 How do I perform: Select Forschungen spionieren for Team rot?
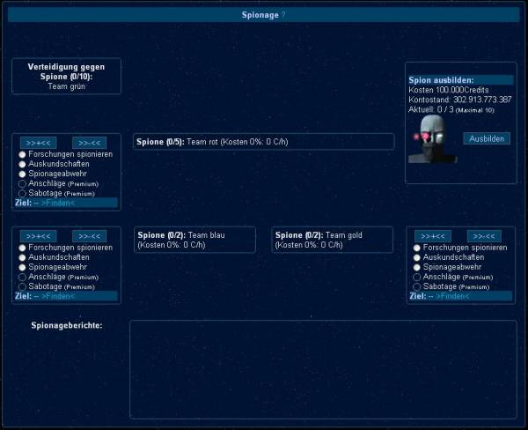tap(23, 154)
